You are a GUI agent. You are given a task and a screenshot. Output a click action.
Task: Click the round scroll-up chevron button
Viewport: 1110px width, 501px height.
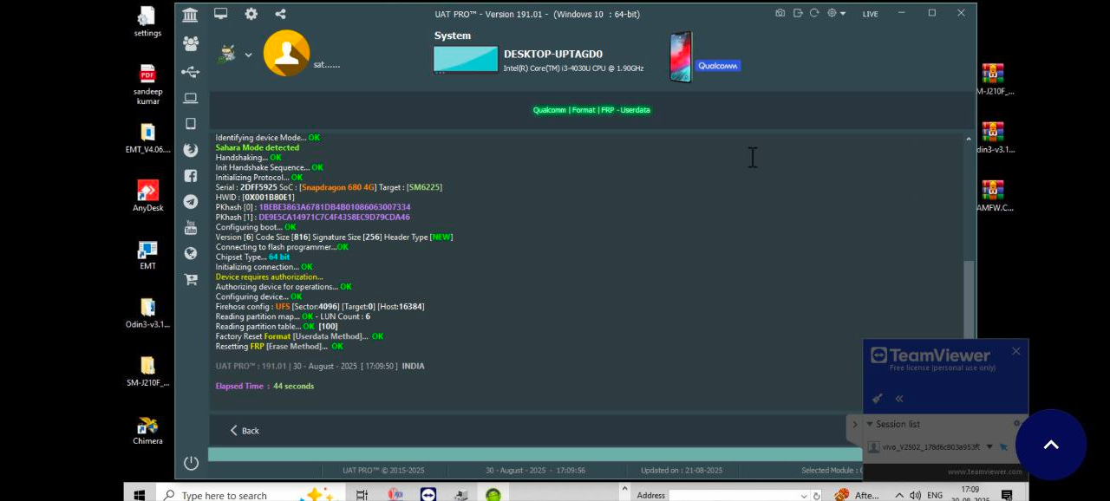[1050, 445]
